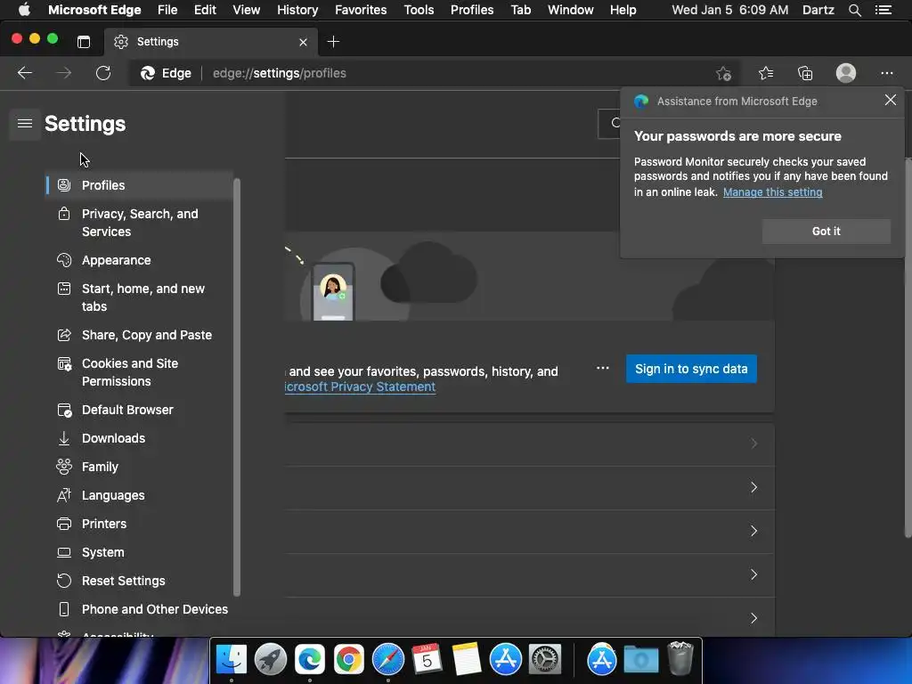
Task: Expand the first profile settings row chevron
Action: click(x=753, y=444)
